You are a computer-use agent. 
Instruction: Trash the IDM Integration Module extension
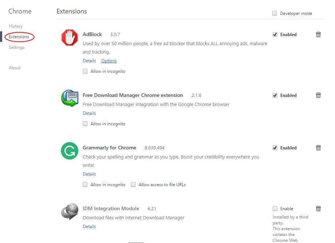(x=318, y=209)
